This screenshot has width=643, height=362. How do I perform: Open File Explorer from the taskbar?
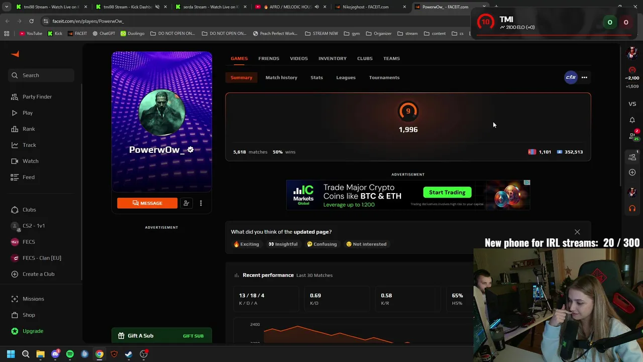pyautogui.click(x=40, y=354)
